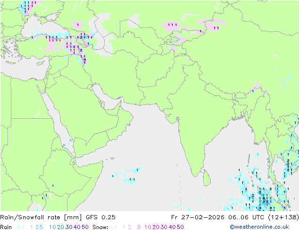This screenshot has height=231, width=299.
Task: Click the "06..06 UTC" time label
Action: point(246,217)
